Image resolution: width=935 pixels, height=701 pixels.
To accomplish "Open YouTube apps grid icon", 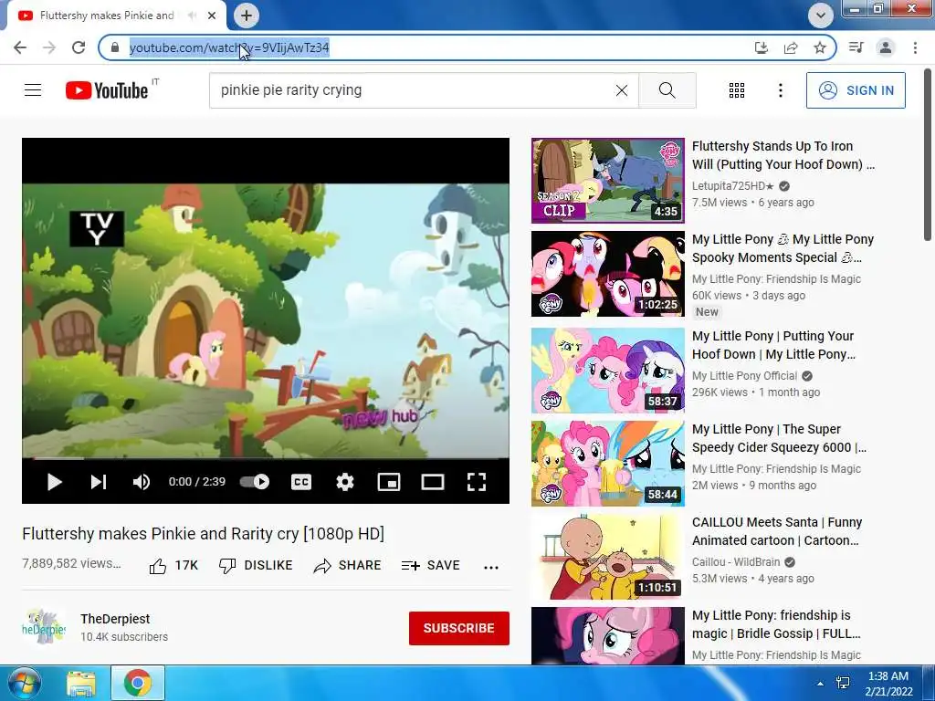I will tap(737, 90).
